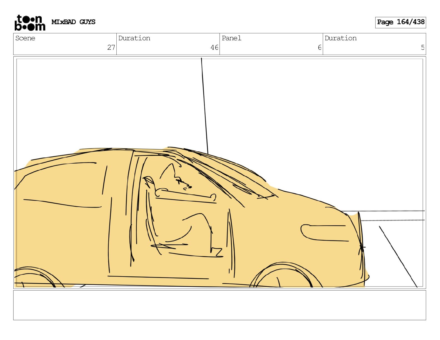Click the car storyboard panel image
The width and height of the screenshot is (440, 340).
click(219, 172)
